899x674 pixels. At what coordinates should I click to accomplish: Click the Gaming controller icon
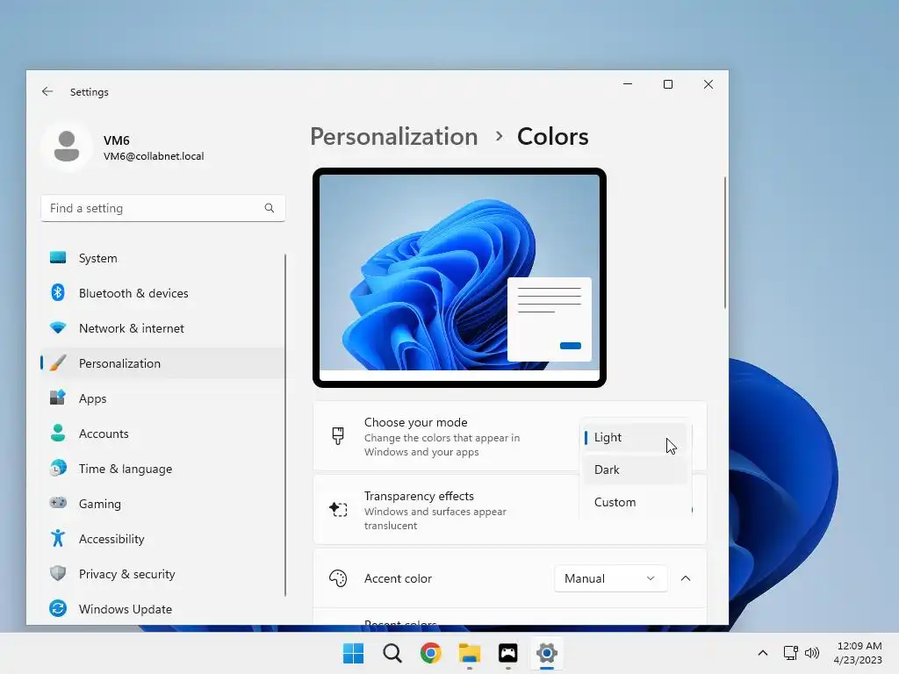(58, 503)
